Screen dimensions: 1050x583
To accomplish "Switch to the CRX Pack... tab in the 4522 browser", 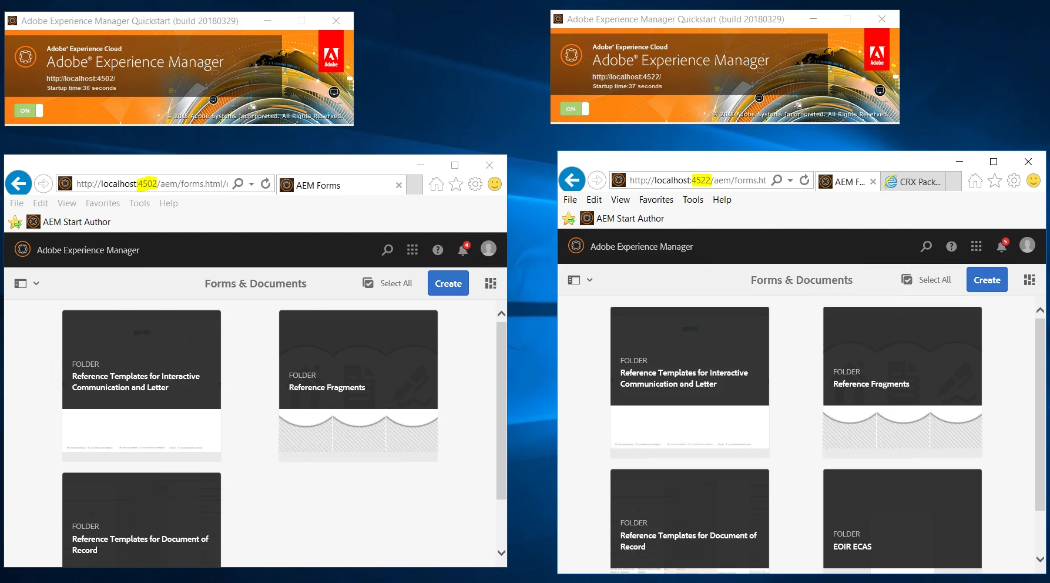I will point(914,182).
